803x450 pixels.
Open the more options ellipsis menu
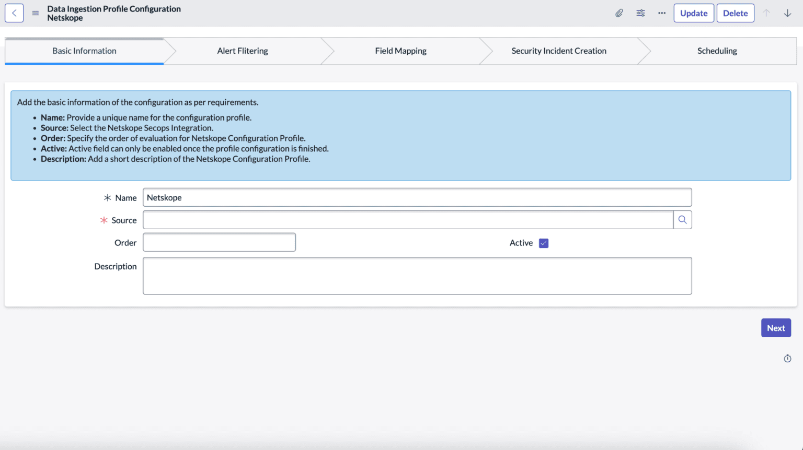point(661,13)
